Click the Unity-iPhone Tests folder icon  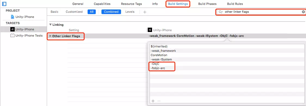click(x=13, y=36)
